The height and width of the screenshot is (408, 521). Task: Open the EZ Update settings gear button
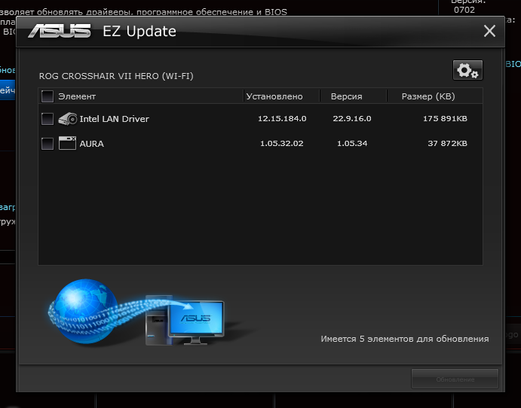467,70
